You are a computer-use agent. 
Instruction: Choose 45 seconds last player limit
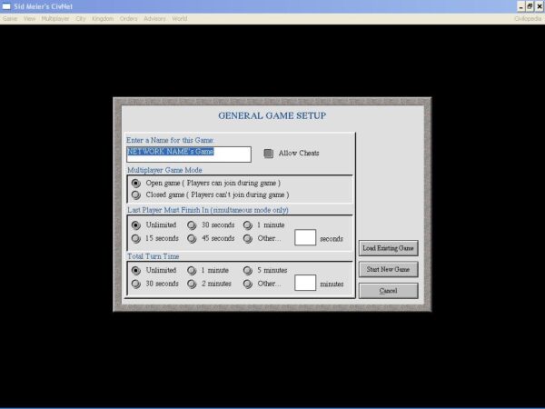[192, 238]
